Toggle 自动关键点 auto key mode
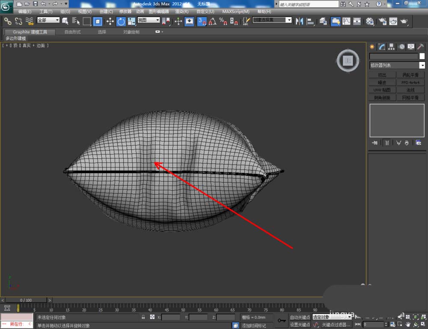The image size is (428, 329). [300, 317]
